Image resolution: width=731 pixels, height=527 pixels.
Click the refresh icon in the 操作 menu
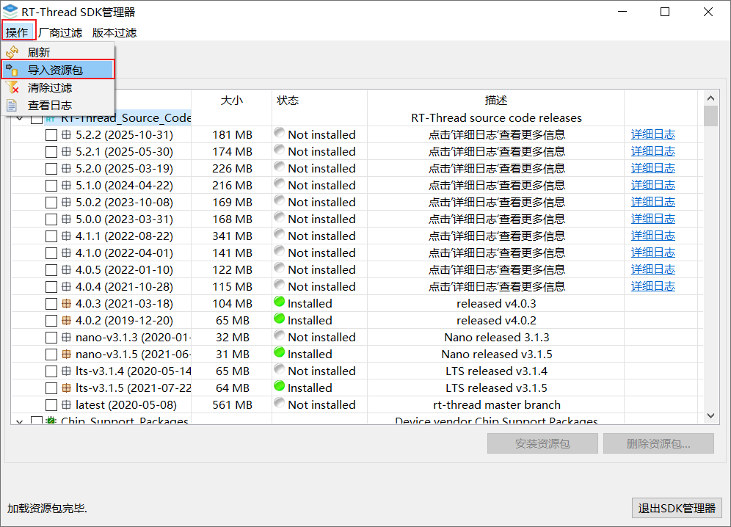tap(12, 52)
